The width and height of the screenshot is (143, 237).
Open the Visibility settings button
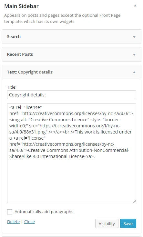pos(107,223)
